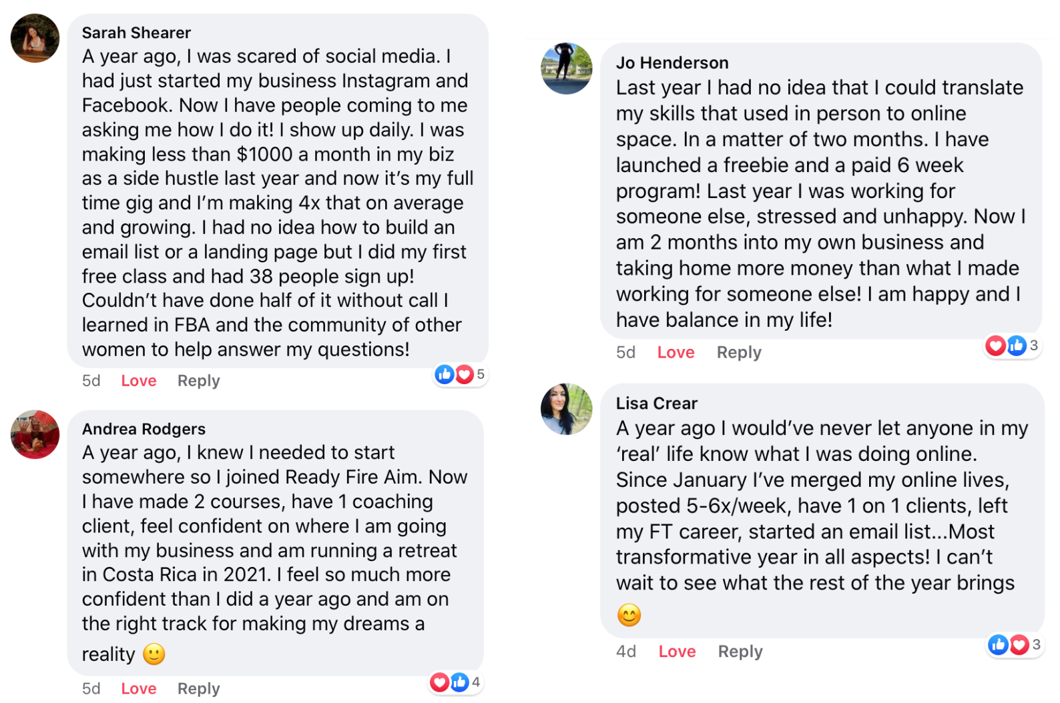This screenshot has width=1060, height=703.
Task: Reply to Jo Henderson's comment
Action: click(x=739, y=352)
